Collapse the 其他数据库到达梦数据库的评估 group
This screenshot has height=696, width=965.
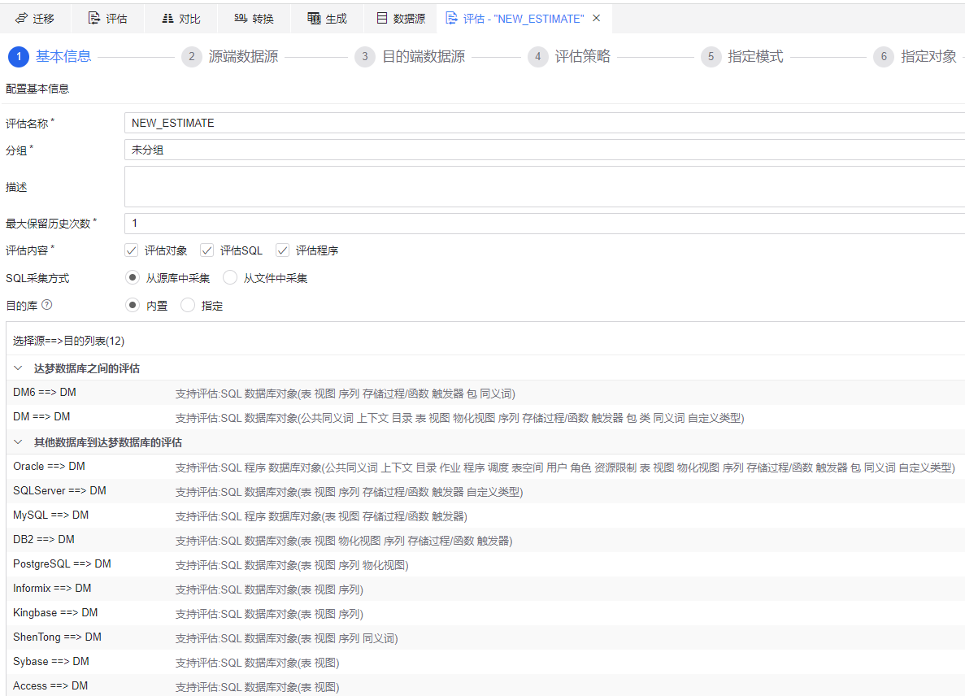(x=18, y=442)
